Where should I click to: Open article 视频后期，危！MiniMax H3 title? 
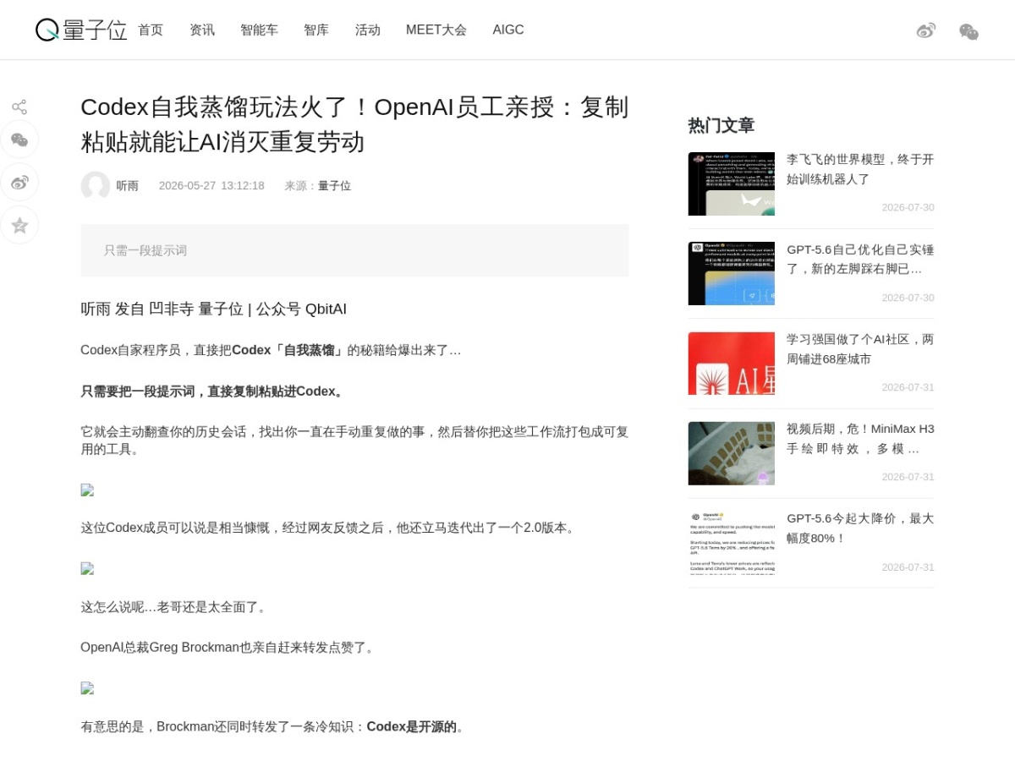(x=860, y=439)
